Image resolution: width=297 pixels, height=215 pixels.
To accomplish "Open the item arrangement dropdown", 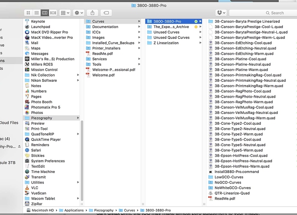I will point(65,13).
